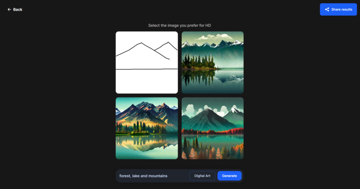The height and width of the screenshot is (189, 360).
Task: Select the image with red autumn forest
Action: [212, 128]
